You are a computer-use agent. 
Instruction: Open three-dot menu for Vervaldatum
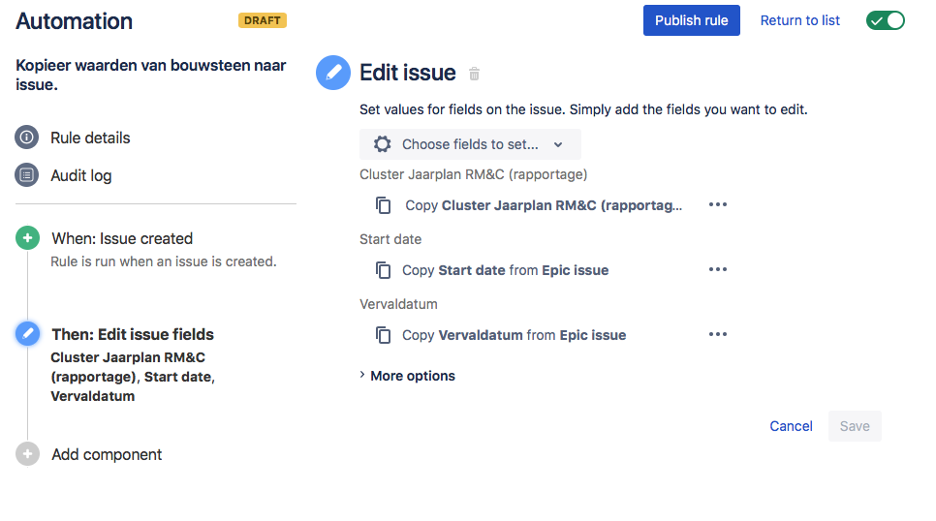(x=718, y=334)
